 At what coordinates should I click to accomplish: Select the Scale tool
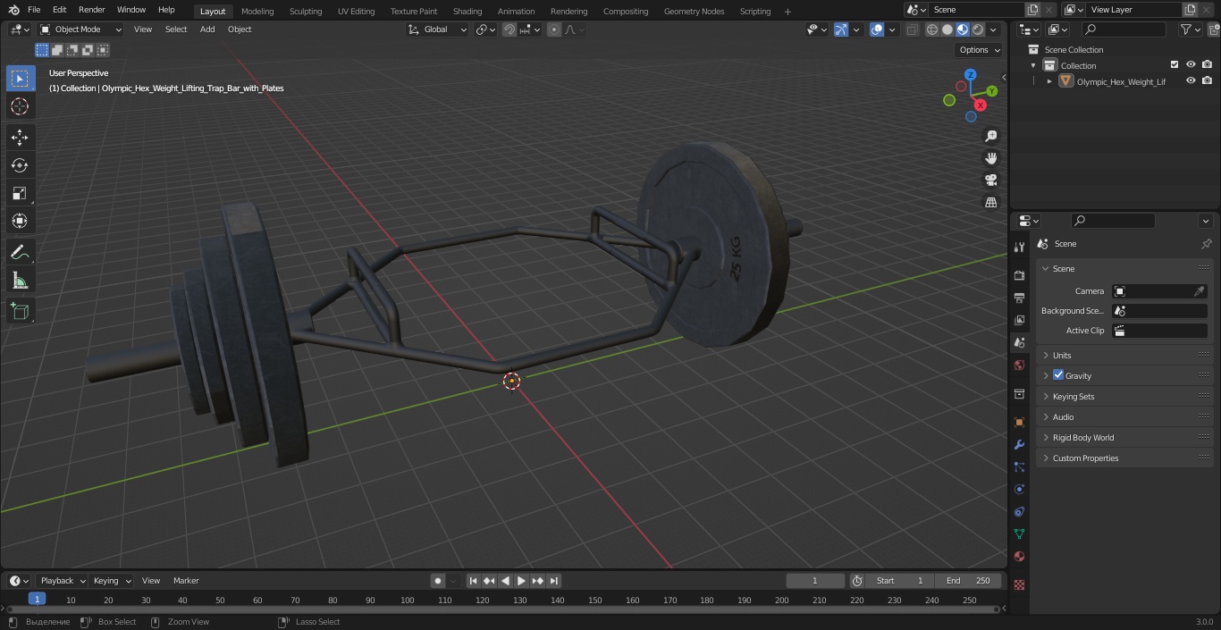pyautogui.click(x=20, y=193)
